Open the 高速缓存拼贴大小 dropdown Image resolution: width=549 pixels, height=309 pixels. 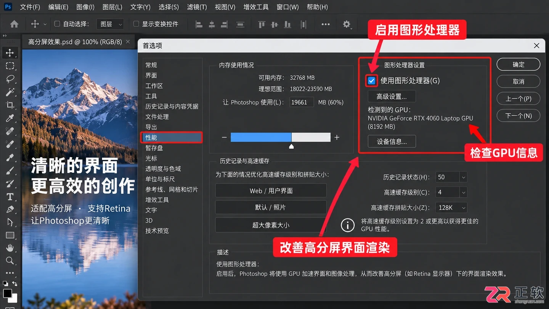[451, 208]
